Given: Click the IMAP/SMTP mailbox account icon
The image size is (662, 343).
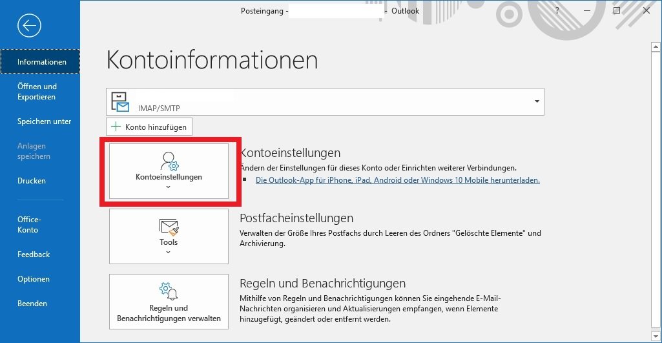Looking at the screenshot, I should pyautogui.click(x=120, y=102).
